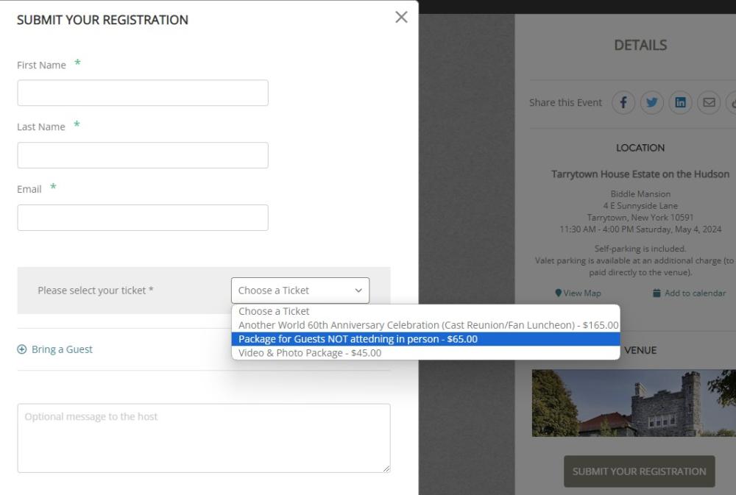
Task: Click the plus icon beside Bring a Guest
Action: pyautogui.click(x=21, y=349)
